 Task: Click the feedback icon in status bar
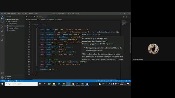[126, 81]
